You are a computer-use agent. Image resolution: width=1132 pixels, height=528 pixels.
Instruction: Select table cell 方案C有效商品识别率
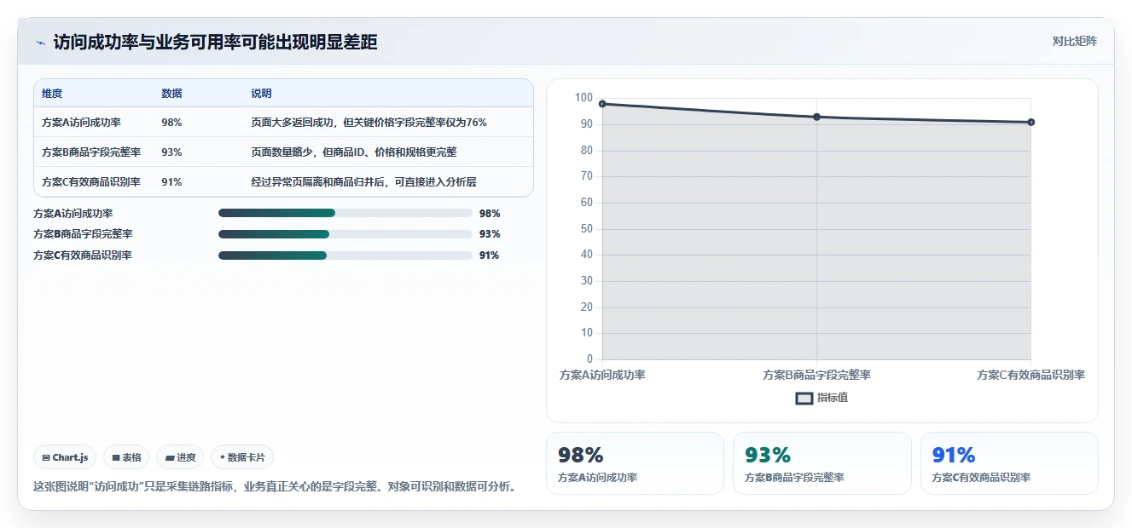pyautogui.click(x=91, y=182)
